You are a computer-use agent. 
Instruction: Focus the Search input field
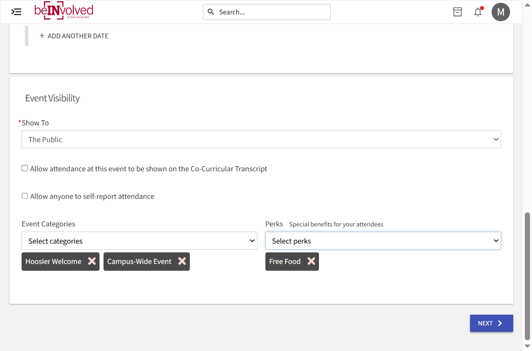tap(267, 12)
